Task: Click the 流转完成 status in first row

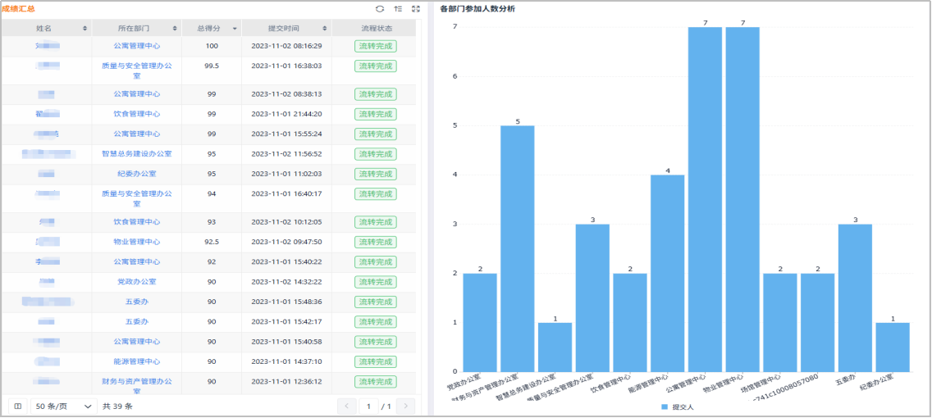Action: [x=376, y=46]
